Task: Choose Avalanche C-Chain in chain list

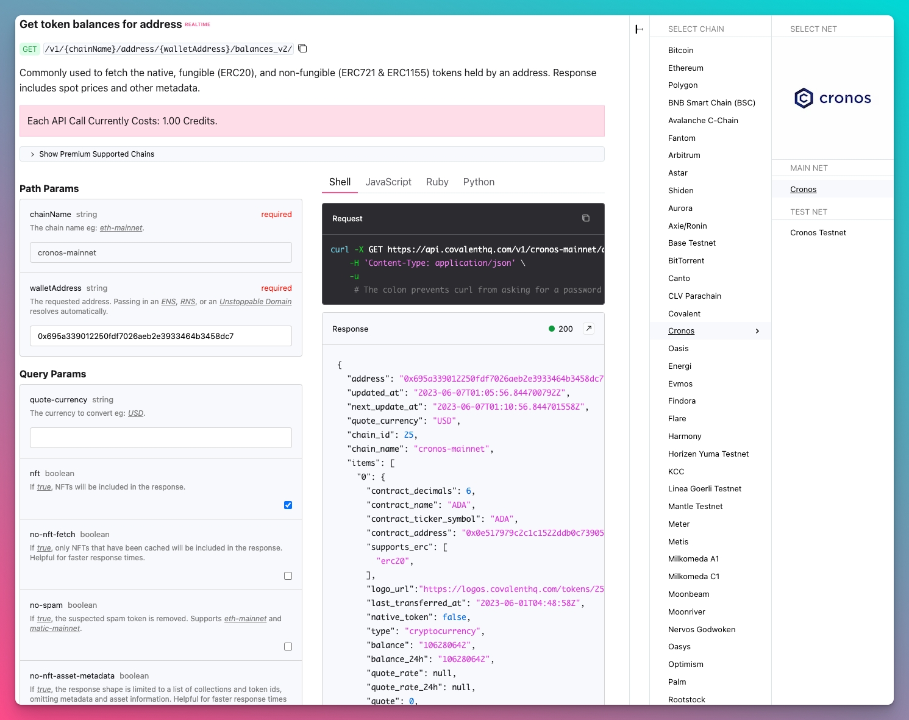Action: click(703, 121)
